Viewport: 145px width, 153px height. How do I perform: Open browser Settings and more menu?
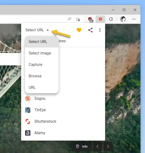pos(134,19)
